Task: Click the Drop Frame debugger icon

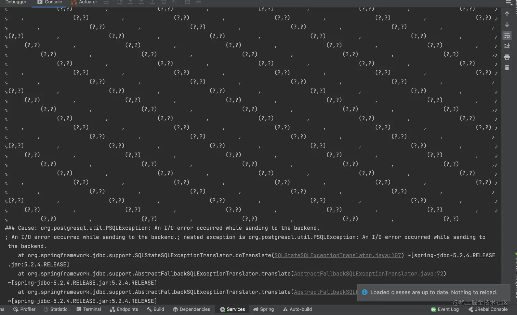Action: [x=163, y=2]
